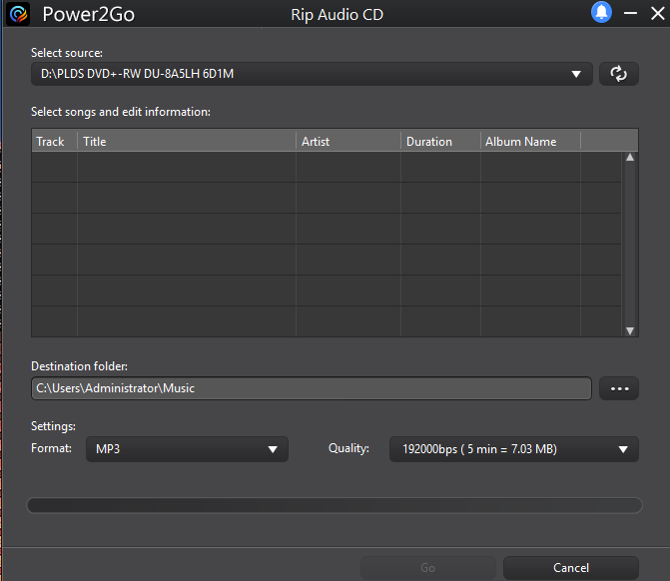Click the Artist column header
The height and width of the screenshot is (581, 670).
[348, 142]
